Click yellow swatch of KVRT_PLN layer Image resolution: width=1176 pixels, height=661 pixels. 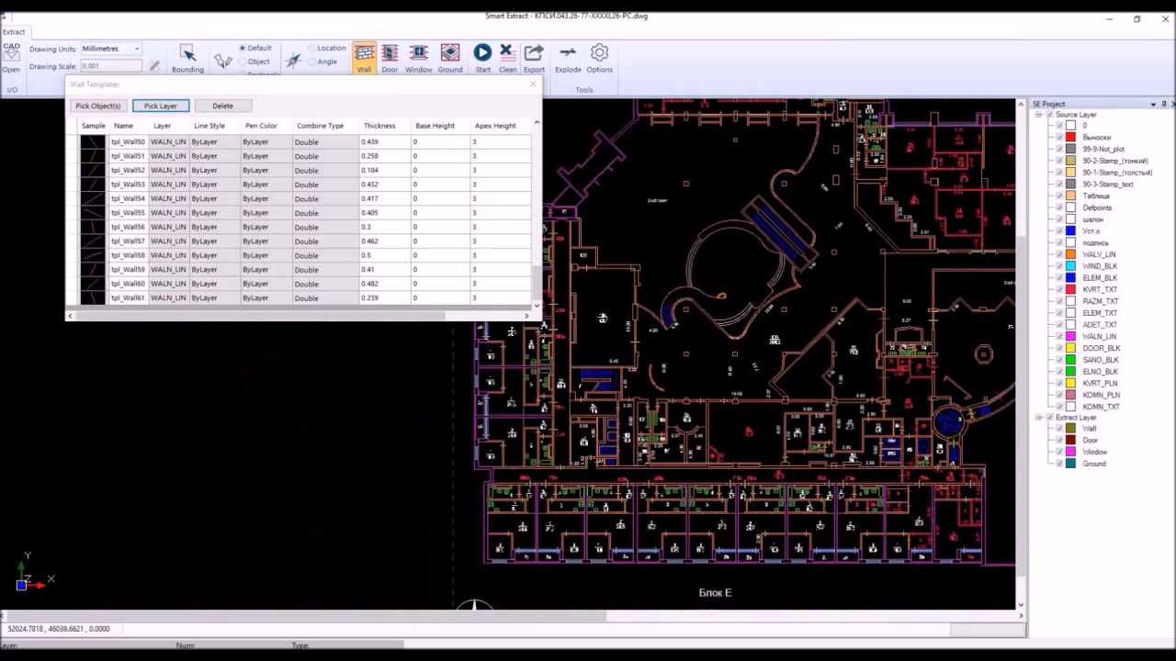pos(1070,383)
